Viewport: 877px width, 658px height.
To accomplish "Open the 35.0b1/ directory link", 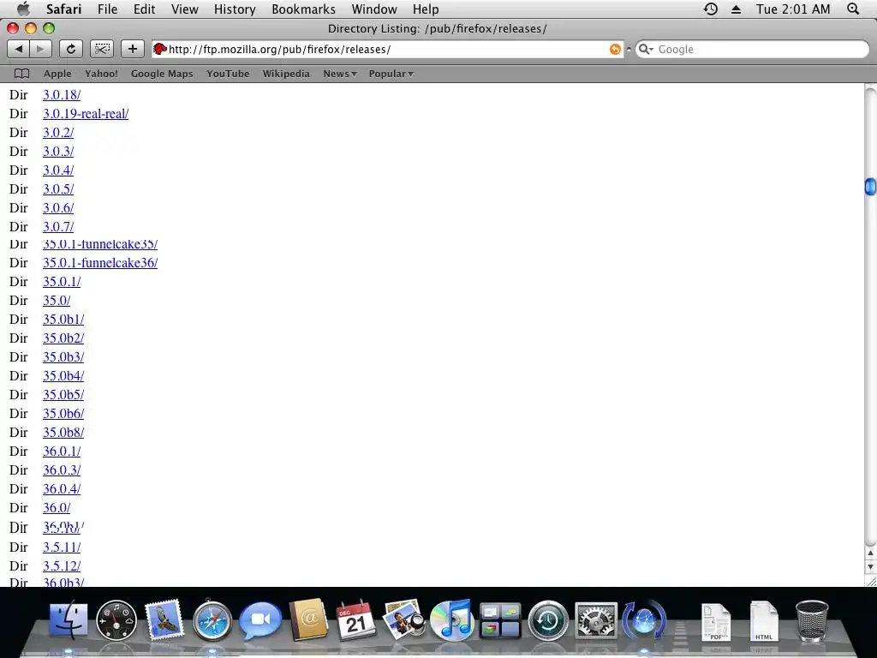I will coord(63,320).
